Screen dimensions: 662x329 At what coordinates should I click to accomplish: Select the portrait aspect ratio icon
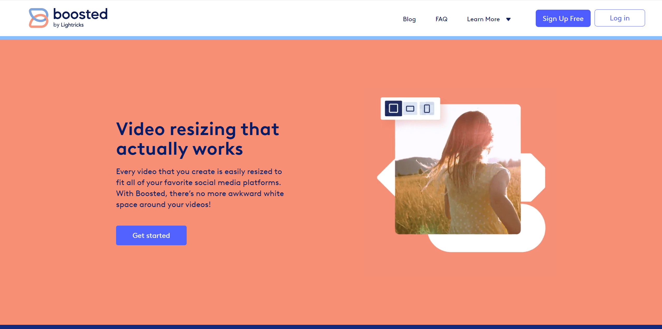[427, 109]
